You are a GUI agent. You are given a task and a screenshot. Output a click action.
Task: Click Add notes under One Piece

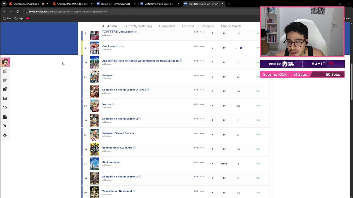107,50
